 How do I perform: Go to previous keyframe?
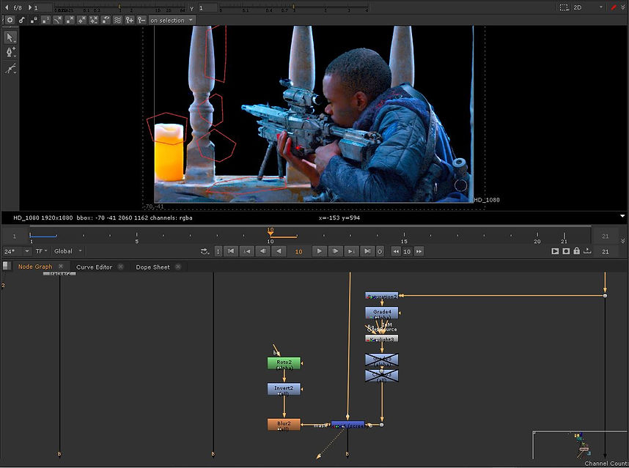pos(247,251)
